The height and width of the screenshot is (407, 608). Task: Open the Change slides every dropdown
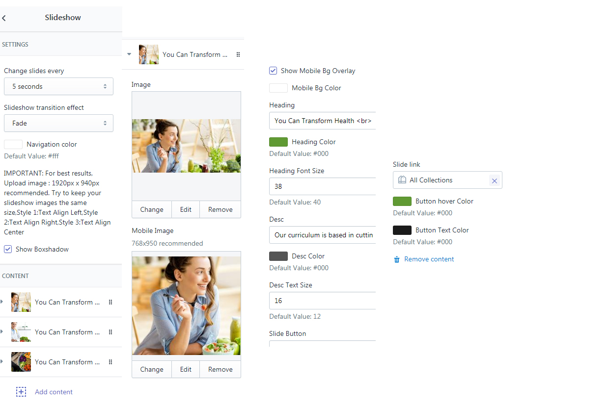pyautogui.click(x=58, y=86)
